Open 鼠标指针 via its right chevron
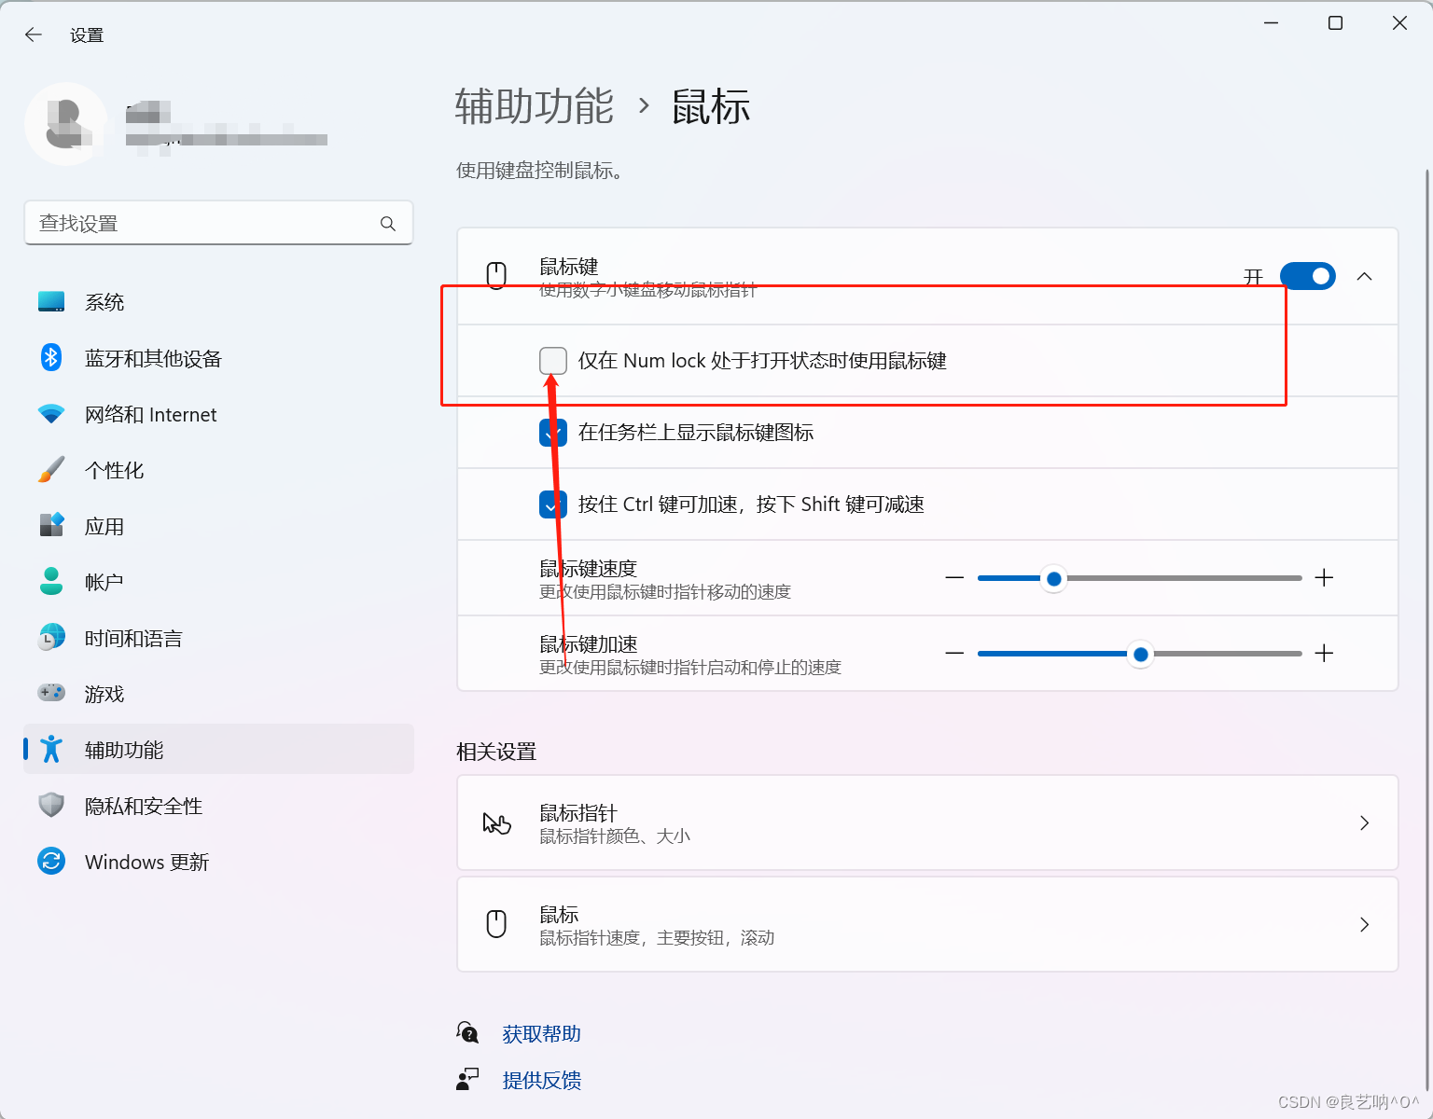 (1364, 823)
